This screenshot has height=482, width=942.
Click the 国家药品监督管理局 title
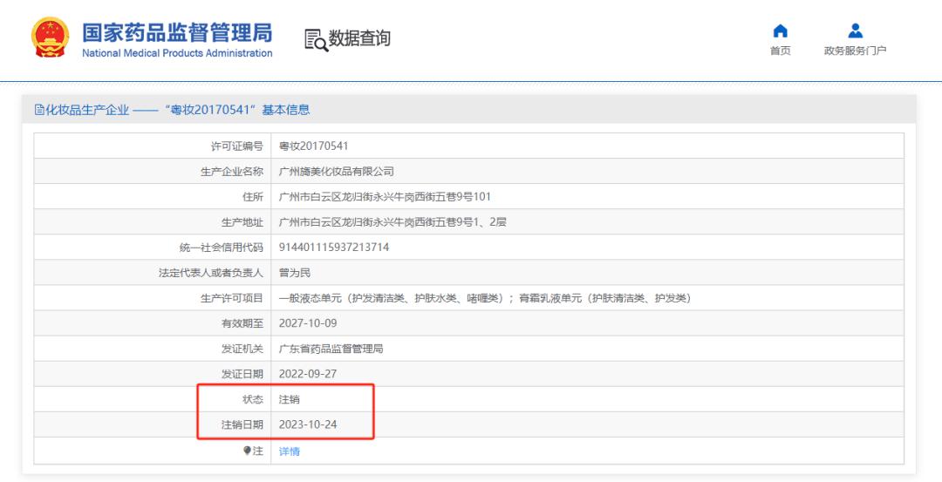177,32
